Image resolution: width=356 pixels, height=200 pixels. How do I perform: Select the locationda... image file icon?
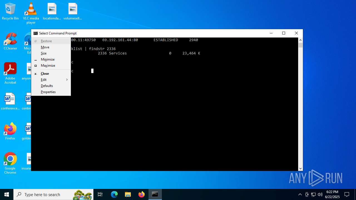(52, 12)
